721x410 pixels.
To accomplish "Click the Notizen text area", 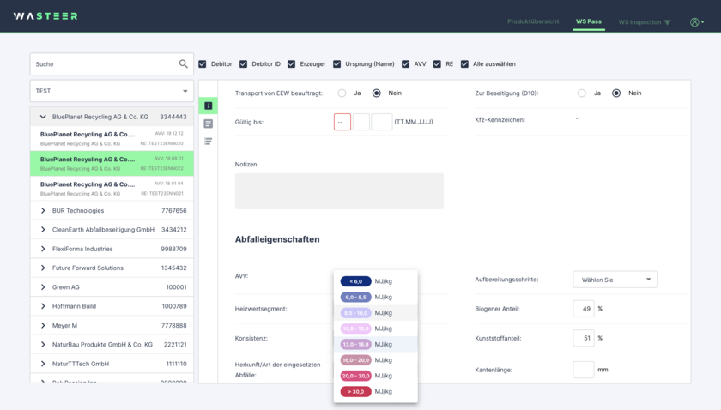I will (339, 191).
